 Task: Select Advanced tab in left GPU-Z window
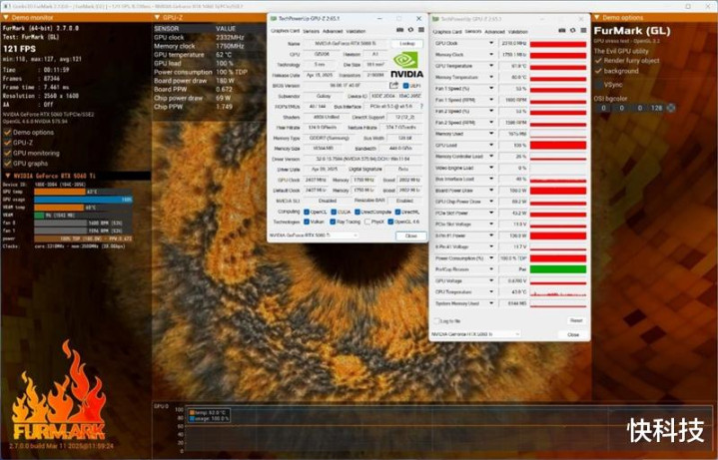[x=333, y=31]
